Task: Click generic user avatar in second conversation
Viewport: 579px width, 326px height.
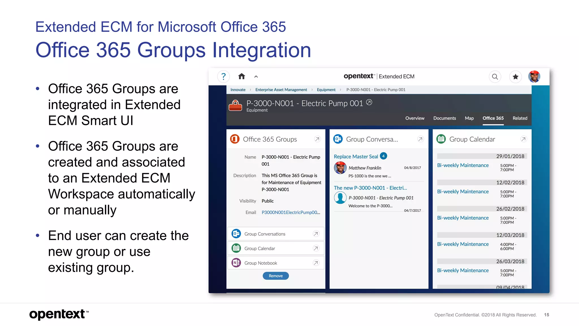Action: click(x=340, y=198)
